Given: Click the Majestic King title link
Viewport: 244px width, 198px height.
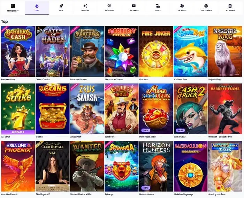Looking at the screenshot, I should pyautogui.click(x=214, y=79).
